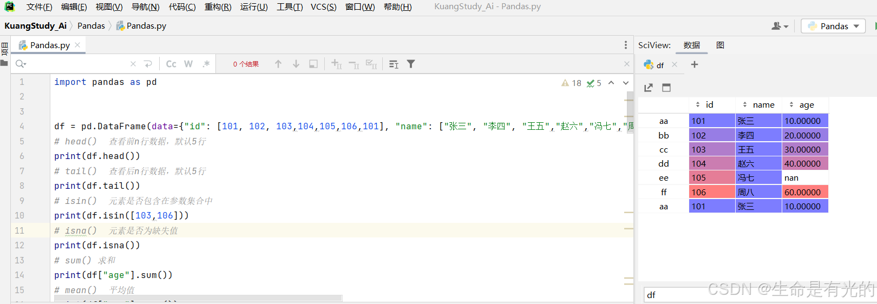Image resolution: width=877 pixels, height=304 pixels.
Task: Toggle whole words (W) option
Action: [188, 64]
